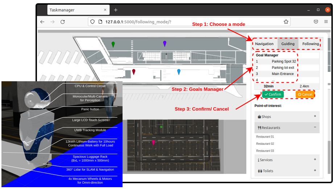Screen dimensions: 335x189
Task: Close the browser window with red X
Action: (x=327, y=10)
